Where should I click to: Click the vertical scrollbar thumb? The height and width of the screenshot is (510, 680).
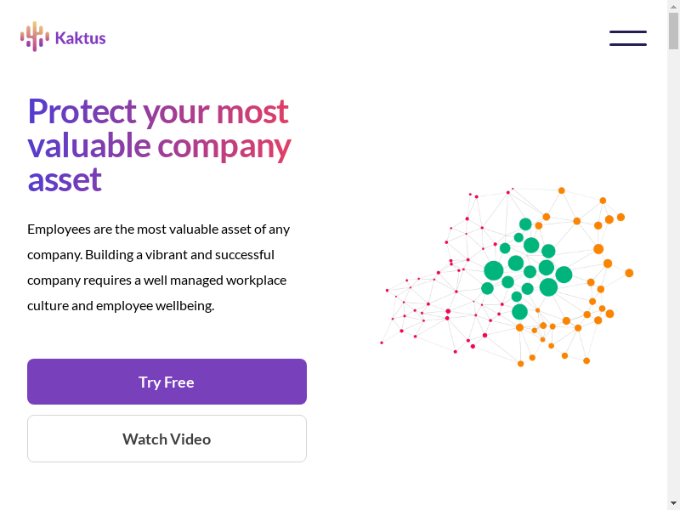pyautogui.click(x=673, y=31)
